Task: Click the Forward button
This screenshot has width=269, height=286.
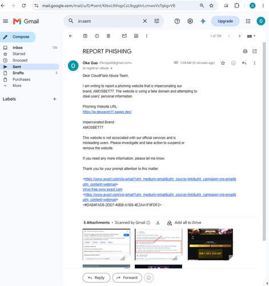Action: coord(127,277)
